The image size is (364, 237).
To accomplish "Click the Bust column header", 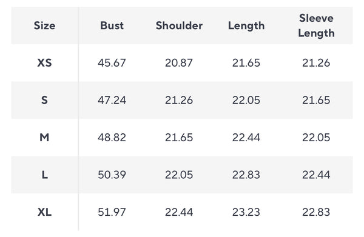I will tap(112, 25).
